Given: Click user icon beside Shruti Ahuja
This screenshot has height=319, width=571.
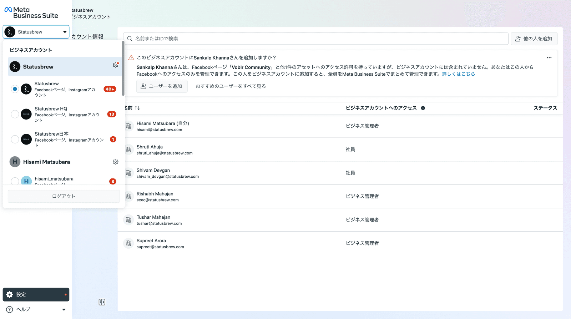Looking at the screenshot, I should 128,150.
